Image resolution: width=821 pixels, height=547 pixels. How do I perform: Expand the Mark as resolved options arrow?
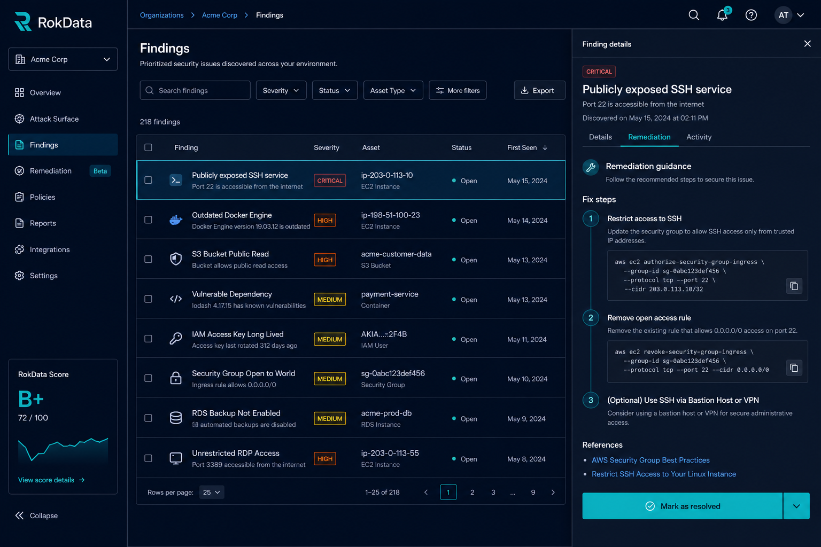[x=796, y=506]
